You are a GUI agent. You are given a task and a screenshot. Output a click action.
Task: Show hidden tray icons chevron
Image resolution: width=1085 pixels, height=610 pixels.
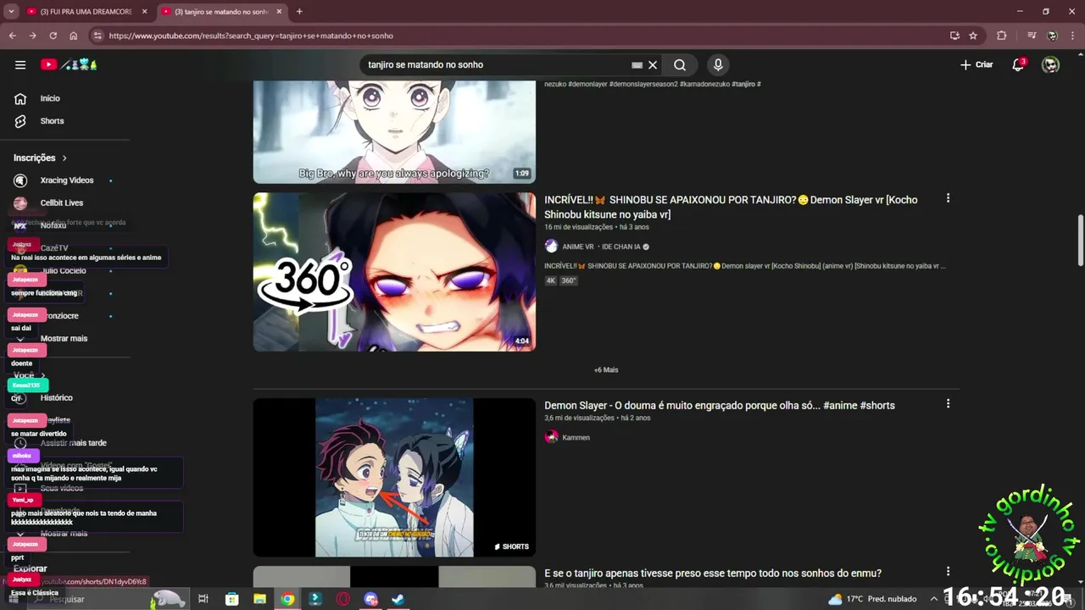coord(934,599)
